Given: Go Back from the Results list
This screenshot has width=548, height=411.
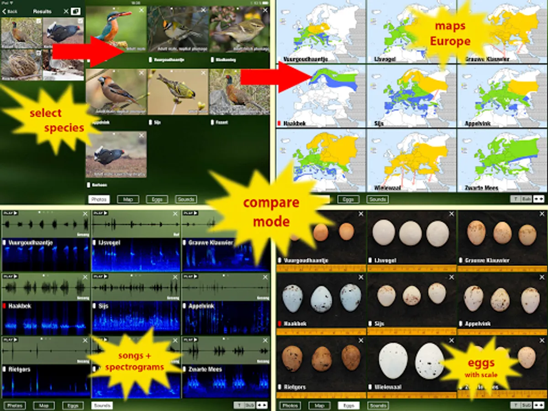Looking at the screenshot, I should 10,11.
